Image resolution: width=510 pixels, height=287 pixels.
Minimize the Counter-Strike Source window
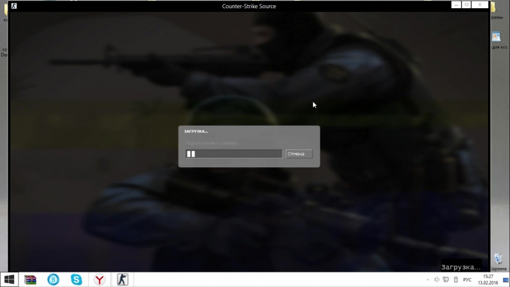pyautogui.click(x=456, y=4)
